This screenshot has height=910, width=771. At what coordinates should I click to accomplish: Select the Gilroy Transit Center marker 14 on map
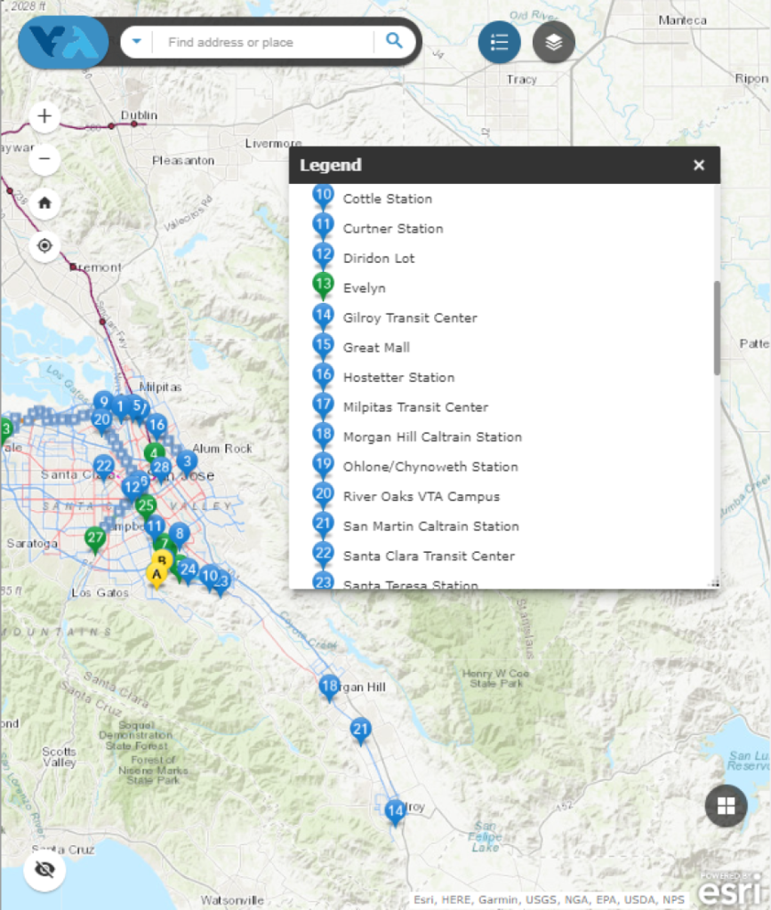pyautogui.click(x=395, y=810)
